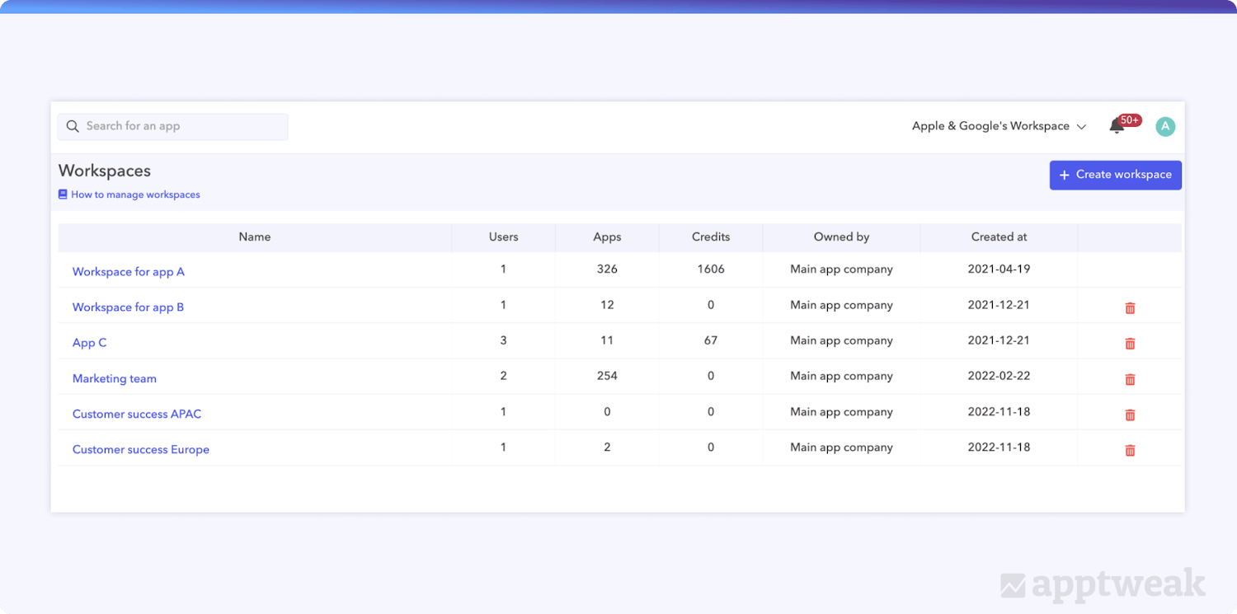Click the Credits column header

click(711, 237)
